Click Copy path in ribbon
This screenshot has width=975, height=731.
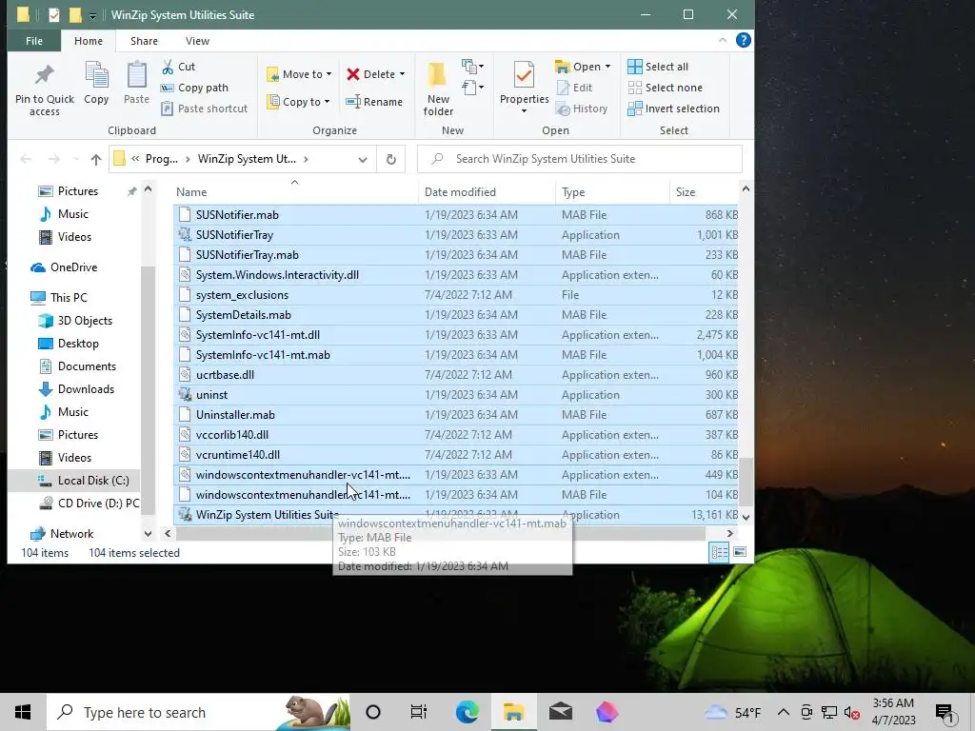(194, 88)
